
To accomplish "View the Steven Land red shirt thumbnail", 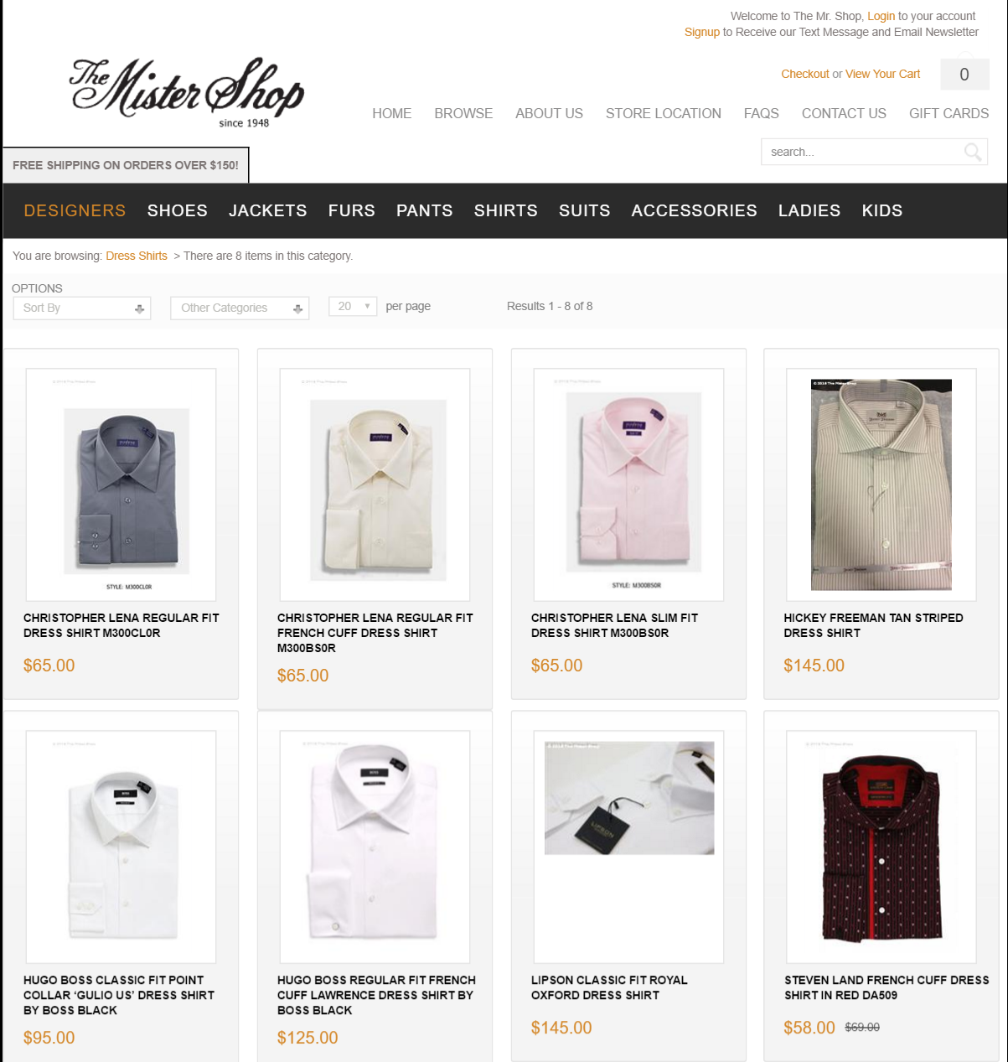I will point(881,847).
